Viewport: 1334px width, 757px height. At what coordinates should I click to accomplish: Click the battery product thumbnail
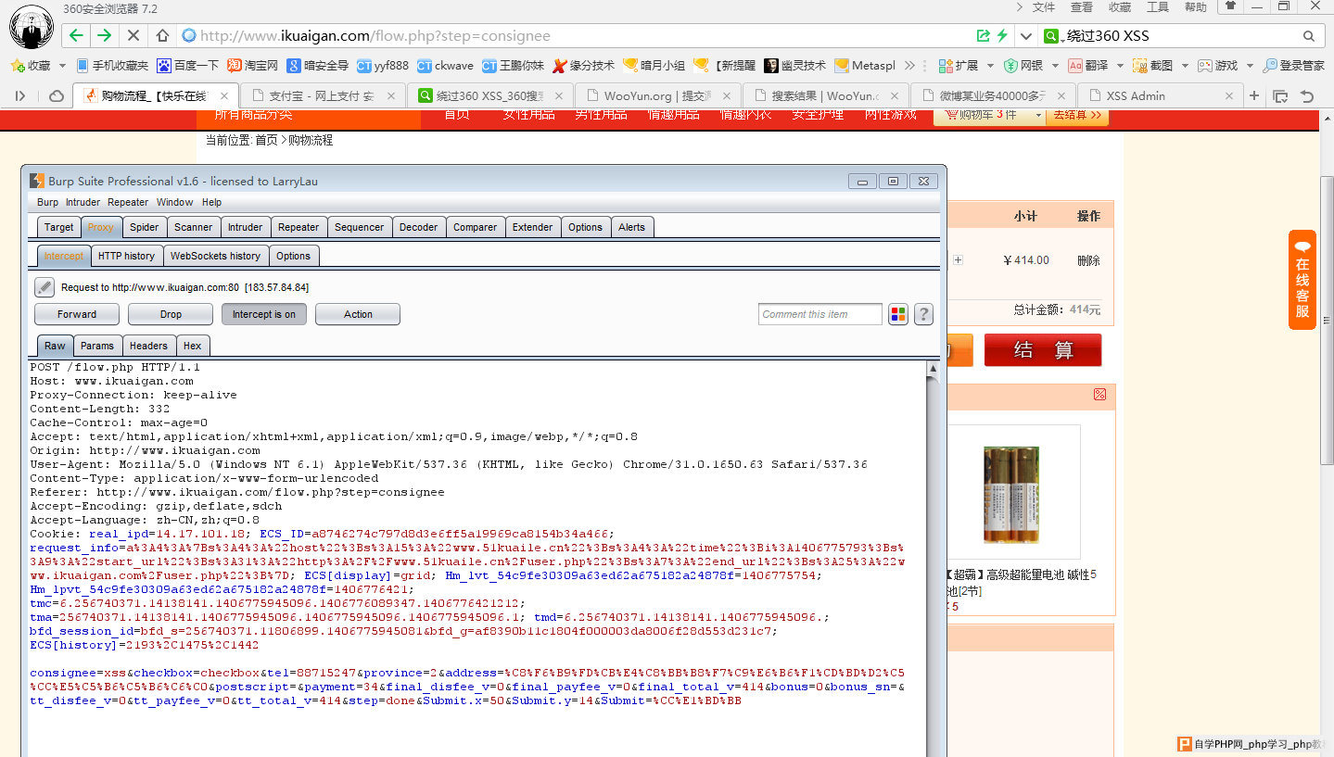coord(1011,495)
